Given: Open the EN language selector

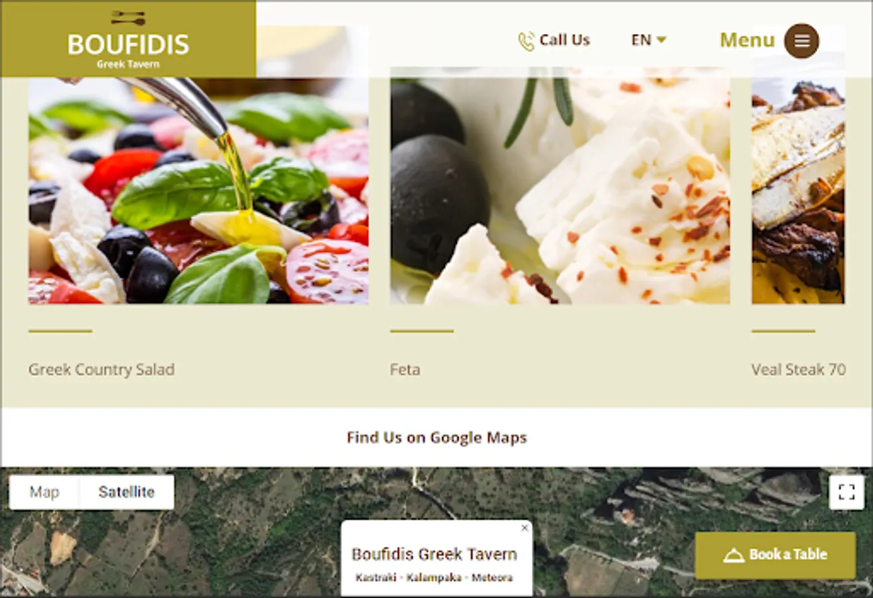Looking at the screenshot, I should click(x=649, y=40).
